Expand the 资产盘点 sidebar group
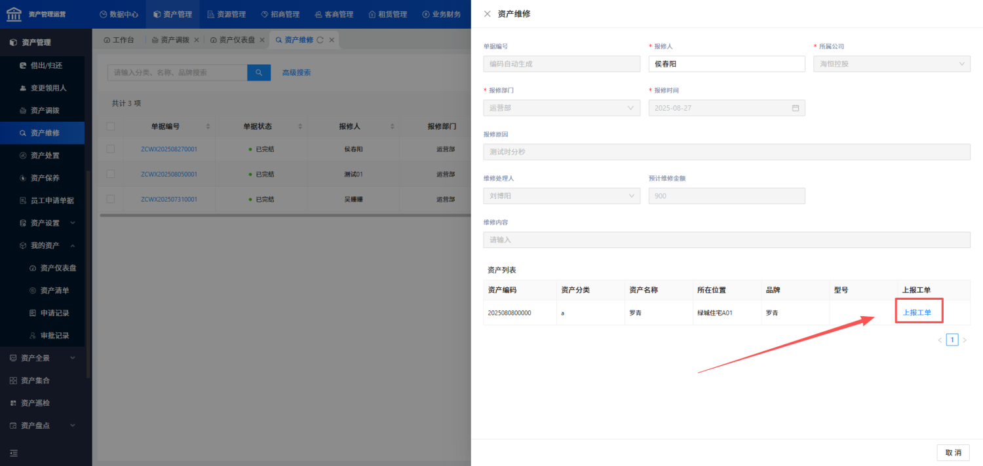983x466 pixels. (42, 425)
